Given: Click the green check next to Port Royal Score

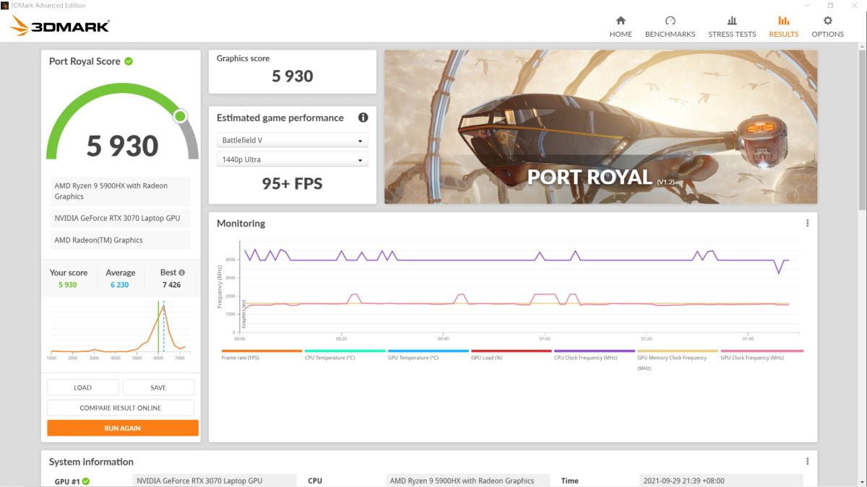Looking at the screenshot, I should click(x=129, y=61).
